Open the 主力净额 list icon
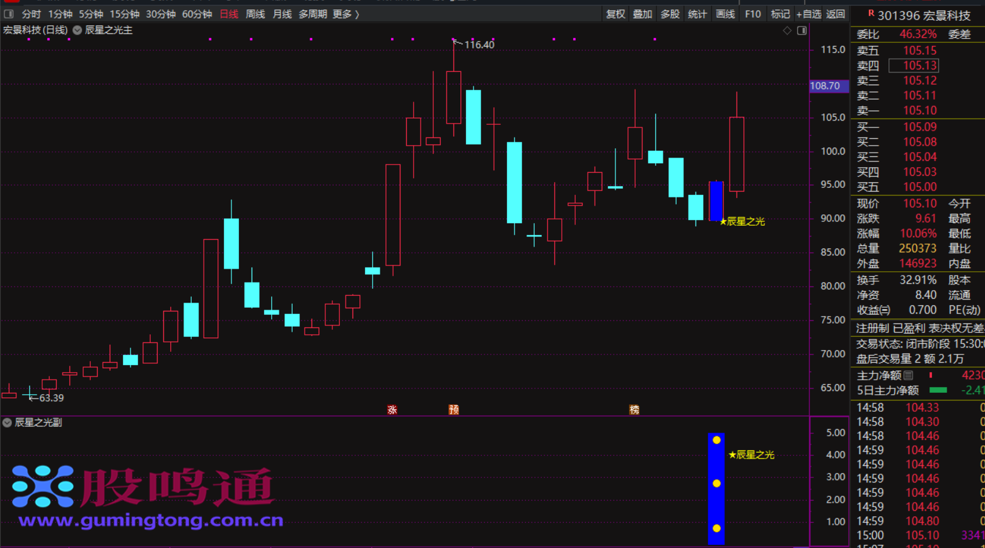 click(x=908, y=375)
